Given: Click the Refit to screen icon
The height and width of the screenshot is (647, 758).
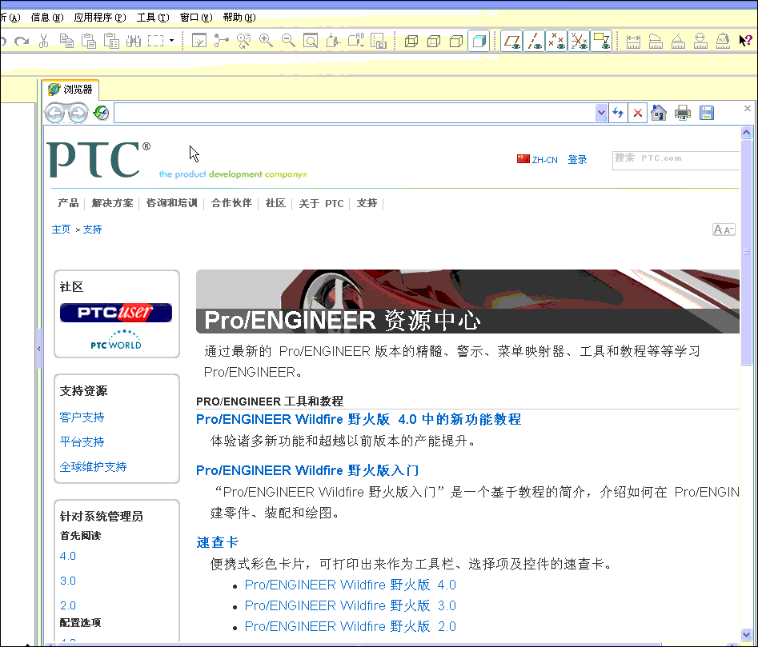Looking at the screenshot, I should pyautogui.click(x=311, y=41).
